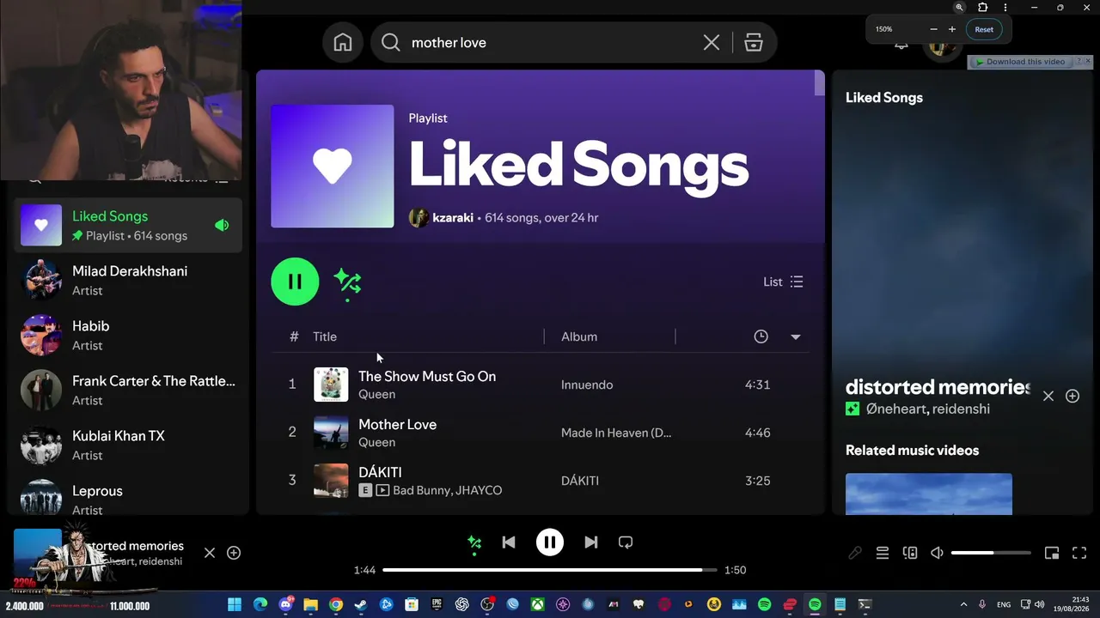This screenshot has width=1100, height=618.
Task: Open the 'Made In Heaven' album link
Action: coord(616,433)
